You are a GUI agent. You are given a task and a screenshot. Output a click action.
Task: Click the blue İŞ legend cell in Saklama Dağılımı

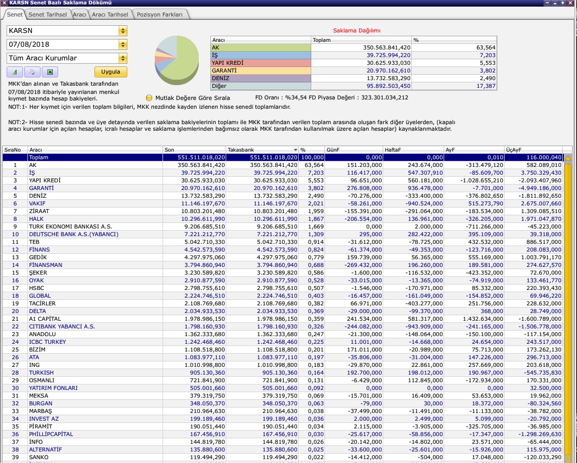click(261, 55)
